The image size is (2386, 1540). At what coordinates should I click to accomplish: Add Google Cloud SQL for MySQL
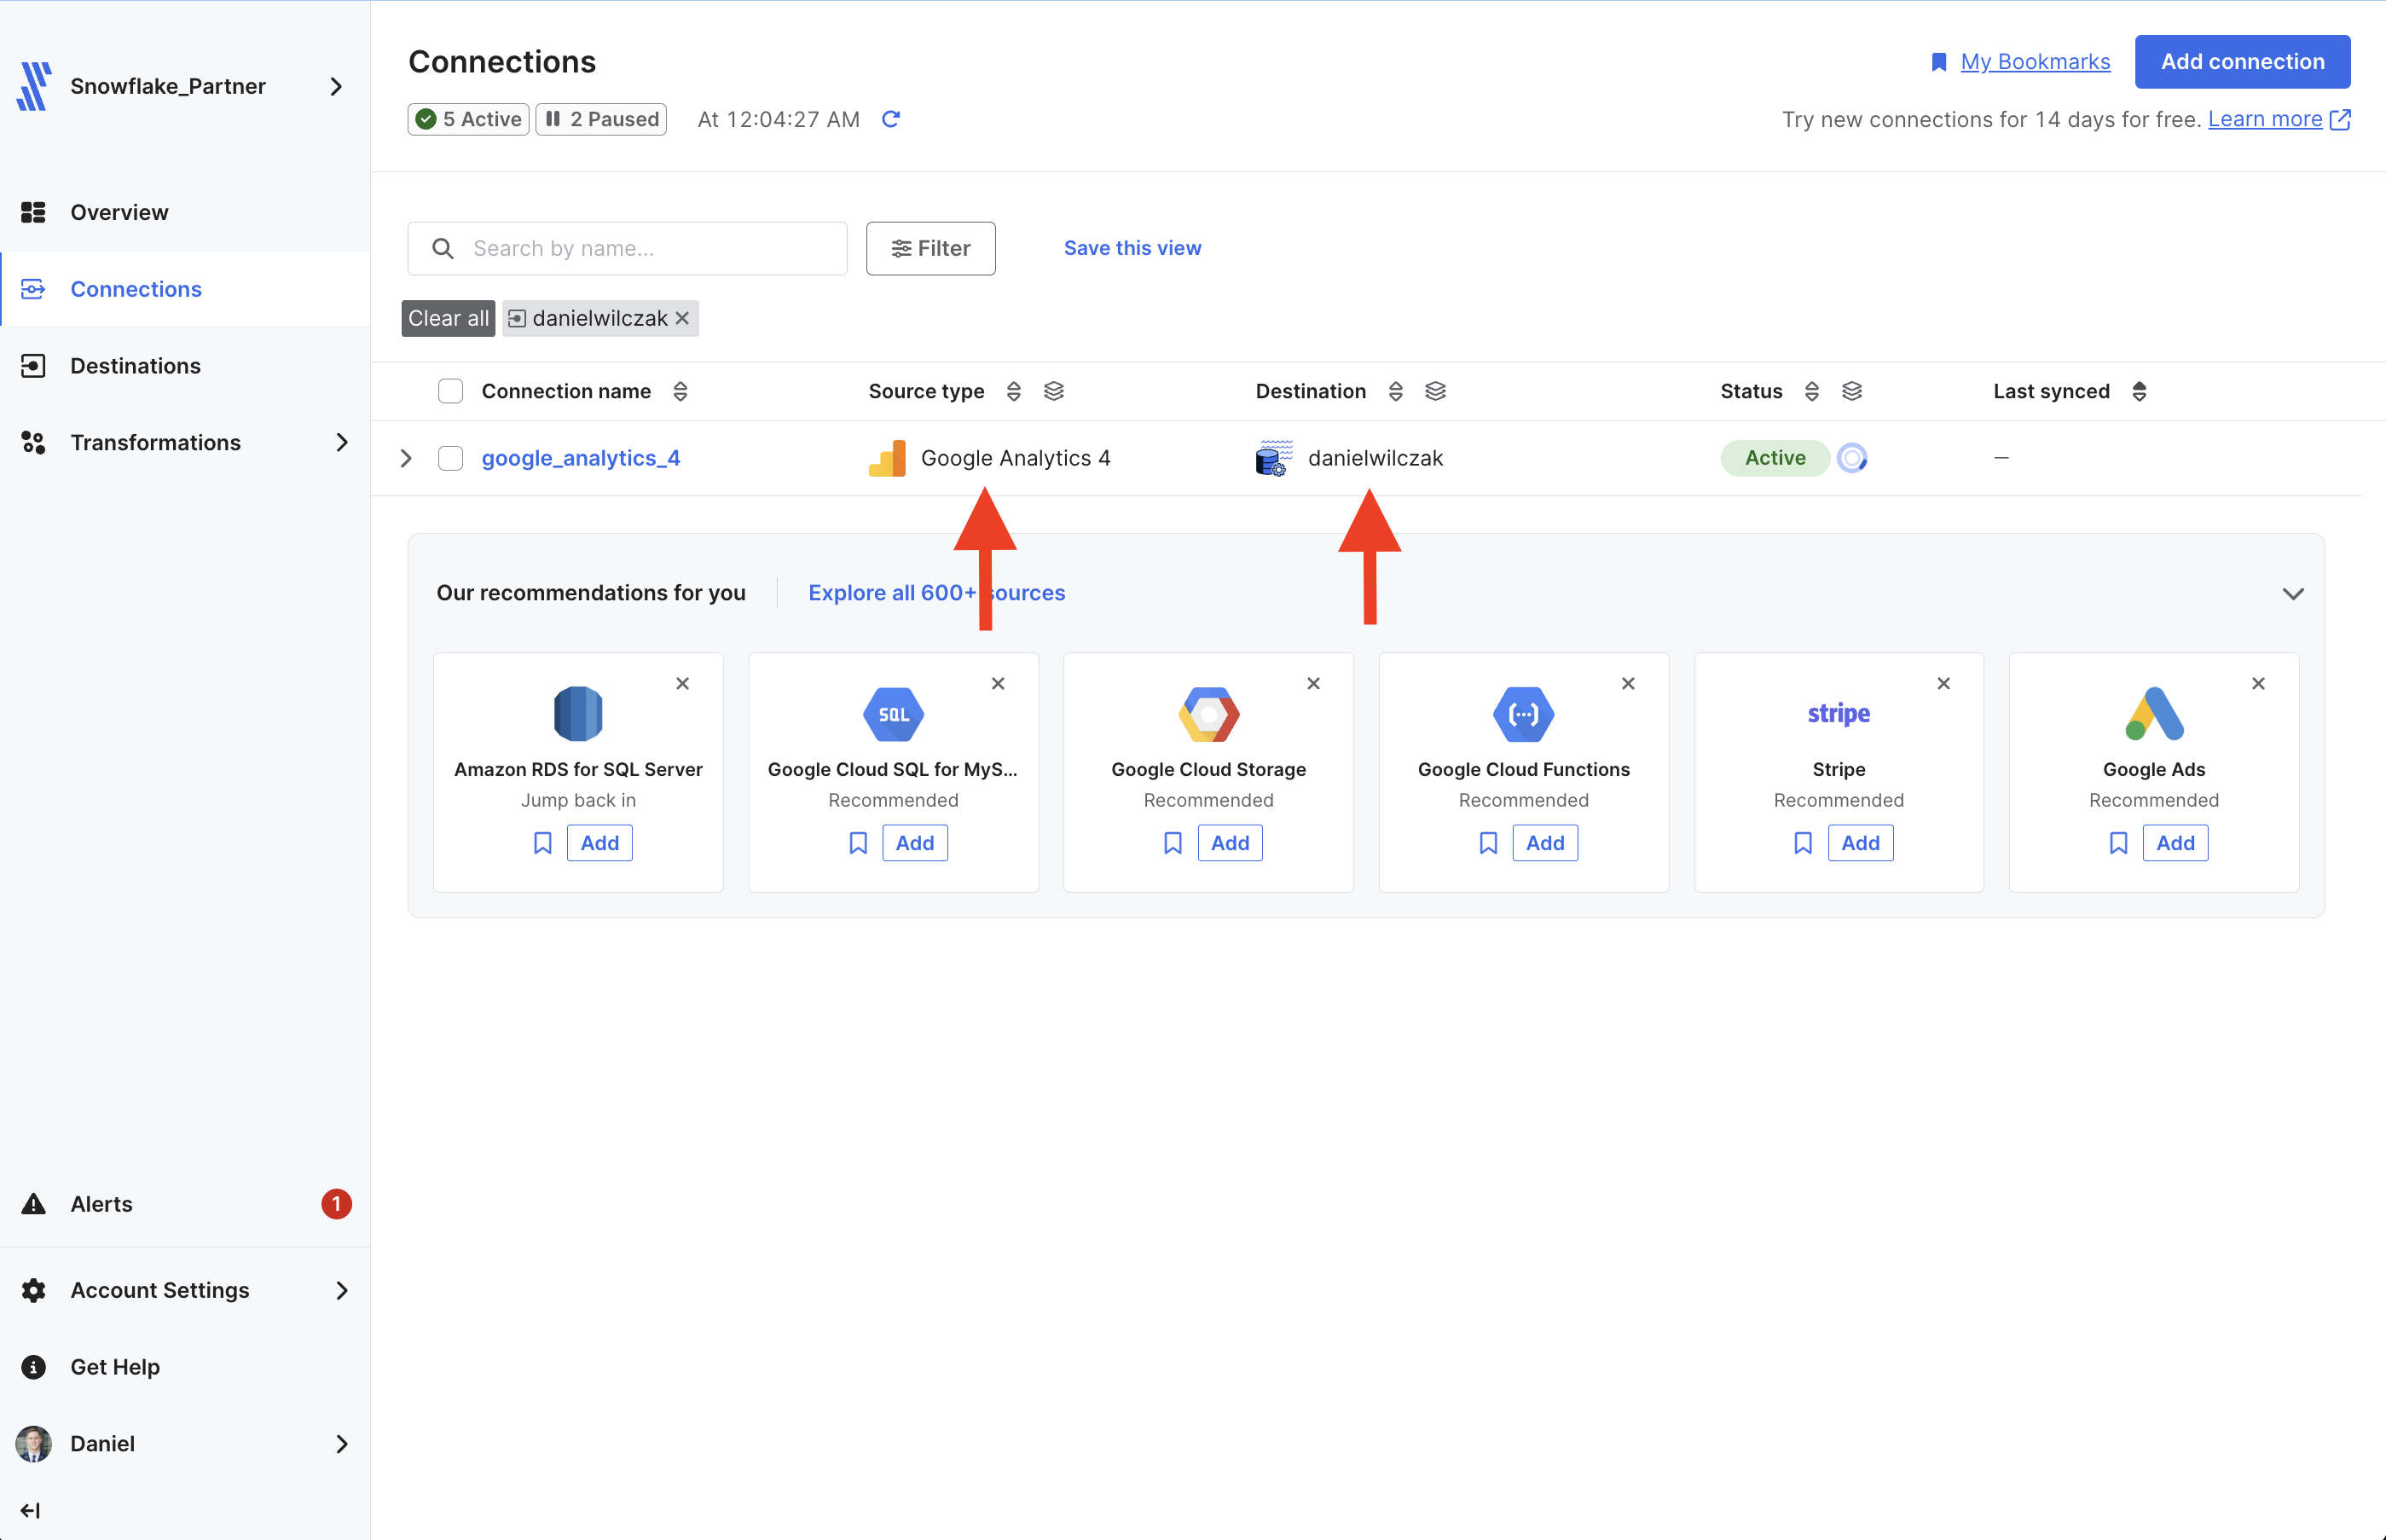[915, 843]
